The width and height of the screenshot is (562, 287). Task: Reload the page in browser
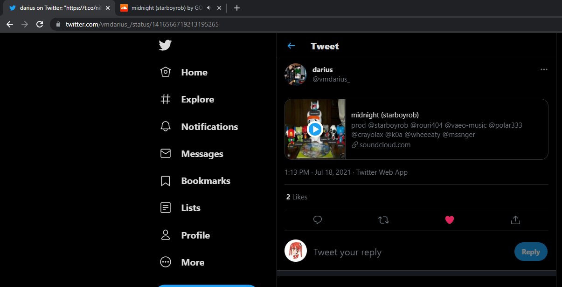pyautogui.click(x=40, y=24)
